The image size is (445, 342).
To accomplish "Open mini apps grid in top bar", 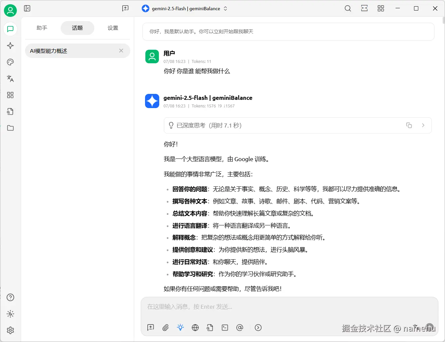I will 381,8.
